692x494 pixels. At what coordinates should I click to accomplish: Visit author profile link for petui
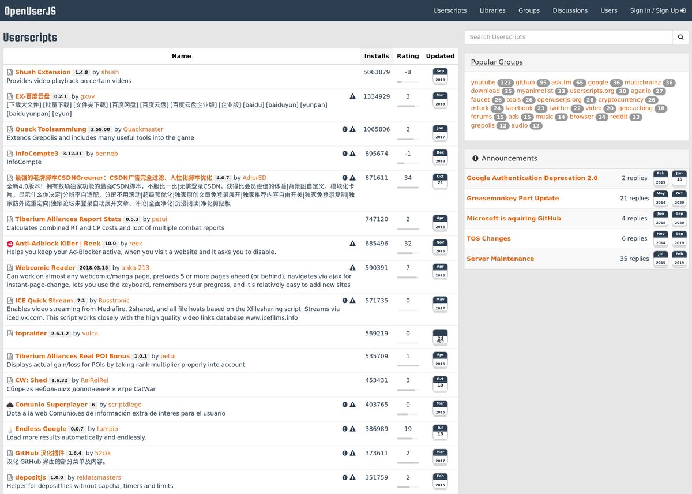(x=159, y=219)
